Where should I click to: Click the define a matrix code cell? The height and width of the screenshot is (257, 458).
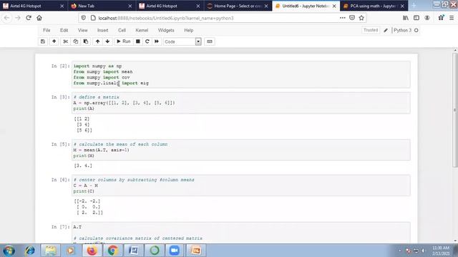click(x=241, y=103)
